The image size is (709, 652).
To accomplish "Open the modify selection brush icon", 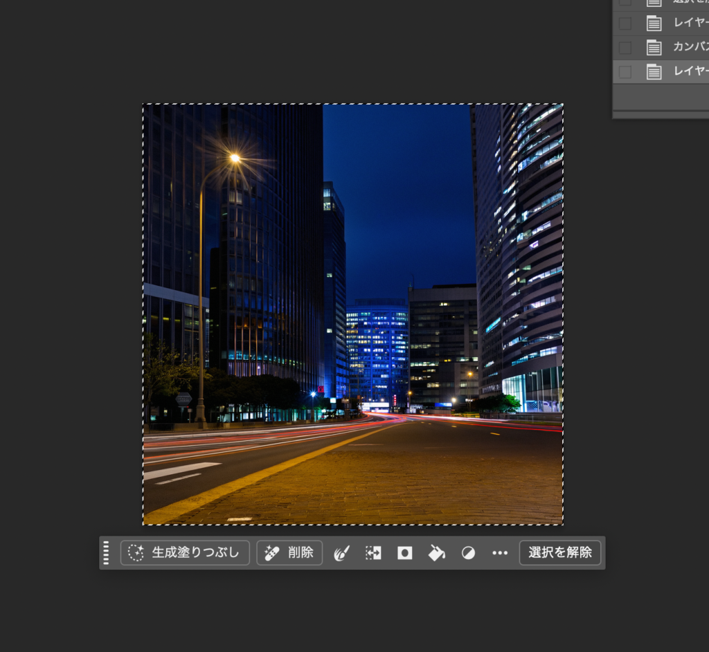I will tap(341, 553).
